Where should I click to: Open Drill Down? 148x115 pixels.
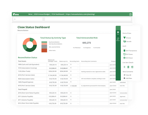tap(129, 58)
